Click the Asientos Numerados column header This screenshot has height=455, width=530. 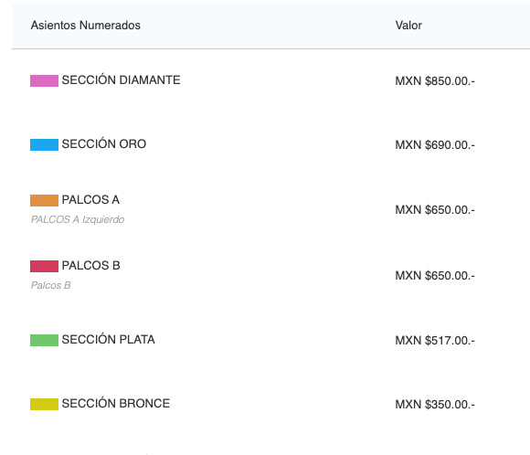point(86,26)
